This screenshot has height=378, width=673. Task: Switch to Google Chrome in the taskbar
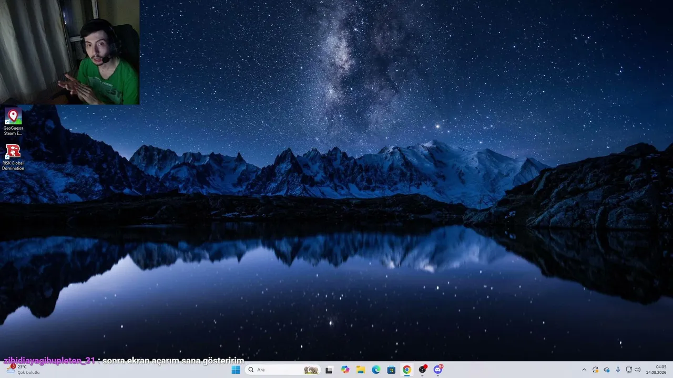click(407, 370)
